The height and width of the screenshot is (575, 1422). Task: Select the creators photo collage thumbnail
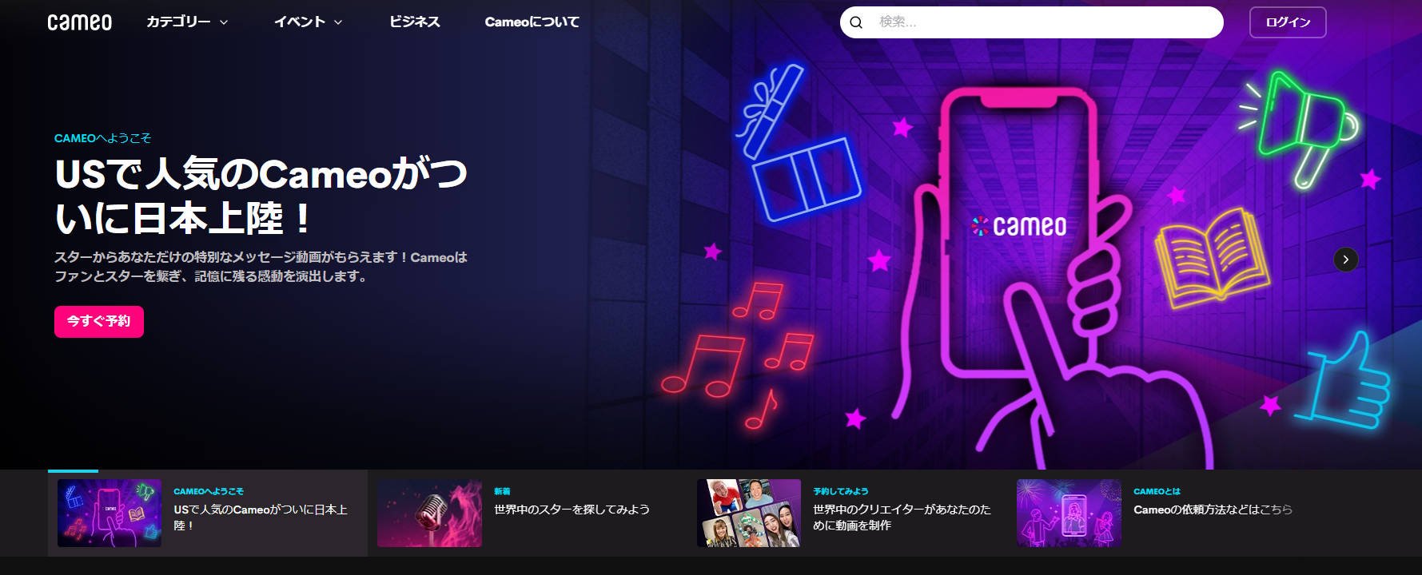[749, 513]
